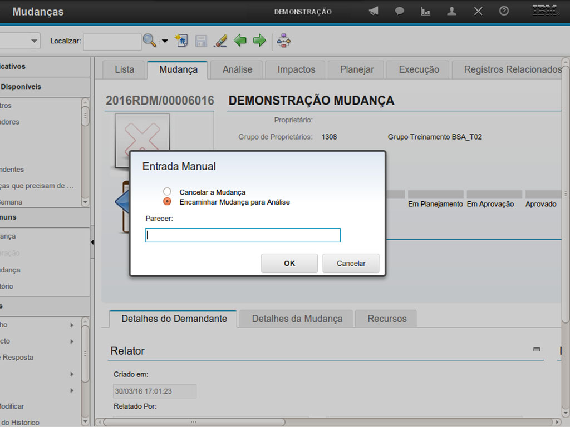The height and width of the screenshot is (427, 570).
Task: Open the search dropdown arrow next to magnifier
Action: 165,41
